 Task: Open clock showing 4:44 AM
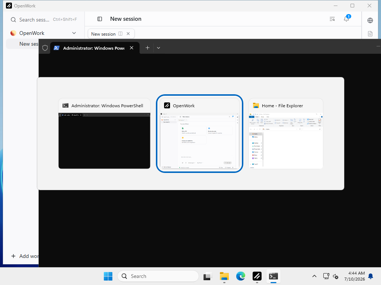point(355,276)
